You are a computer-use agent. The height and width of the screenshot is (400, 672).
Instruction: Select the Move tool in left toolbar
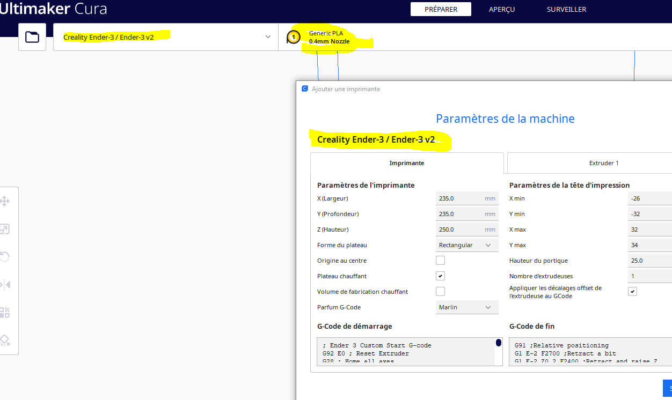pyautogui.click(x=5, y=202)
